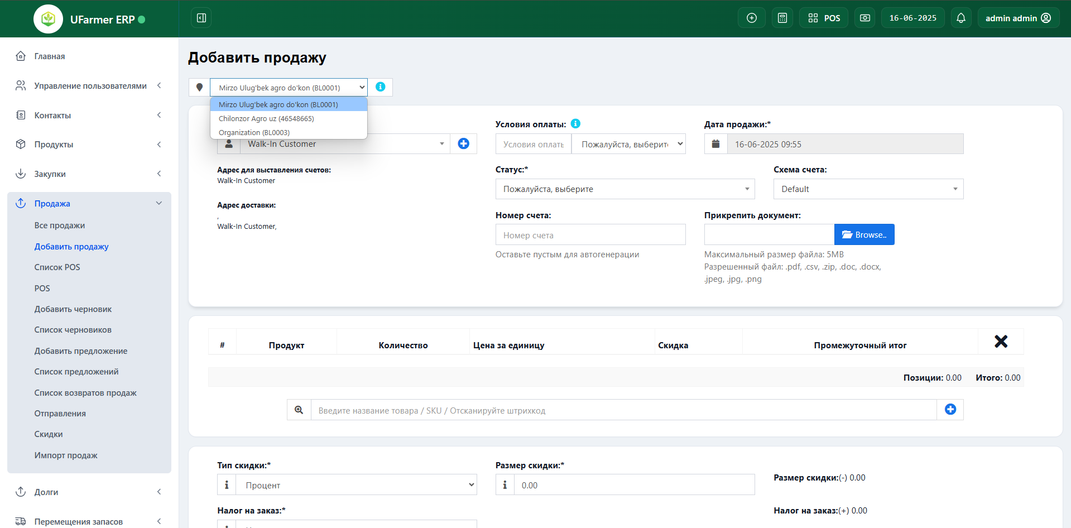Open Все продажи in sidebar
1071x528 pixels.
point(60,225)
